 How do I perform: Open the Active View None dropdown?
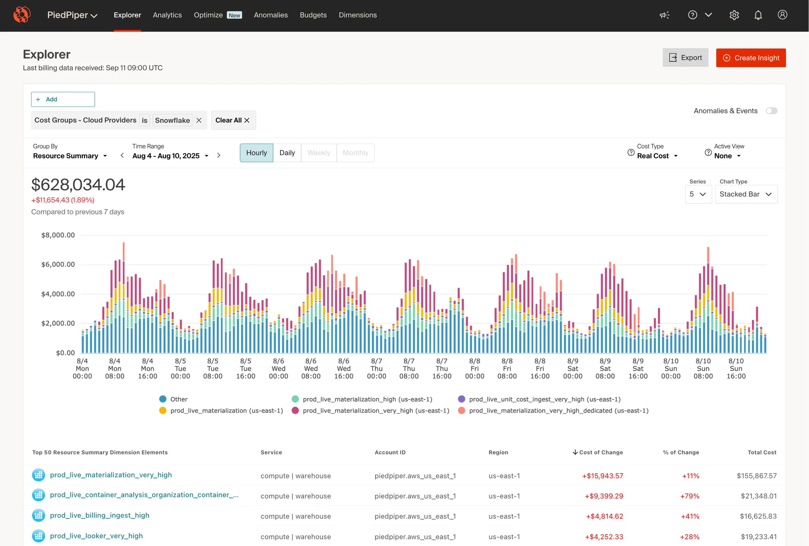[x=727, y=156]
